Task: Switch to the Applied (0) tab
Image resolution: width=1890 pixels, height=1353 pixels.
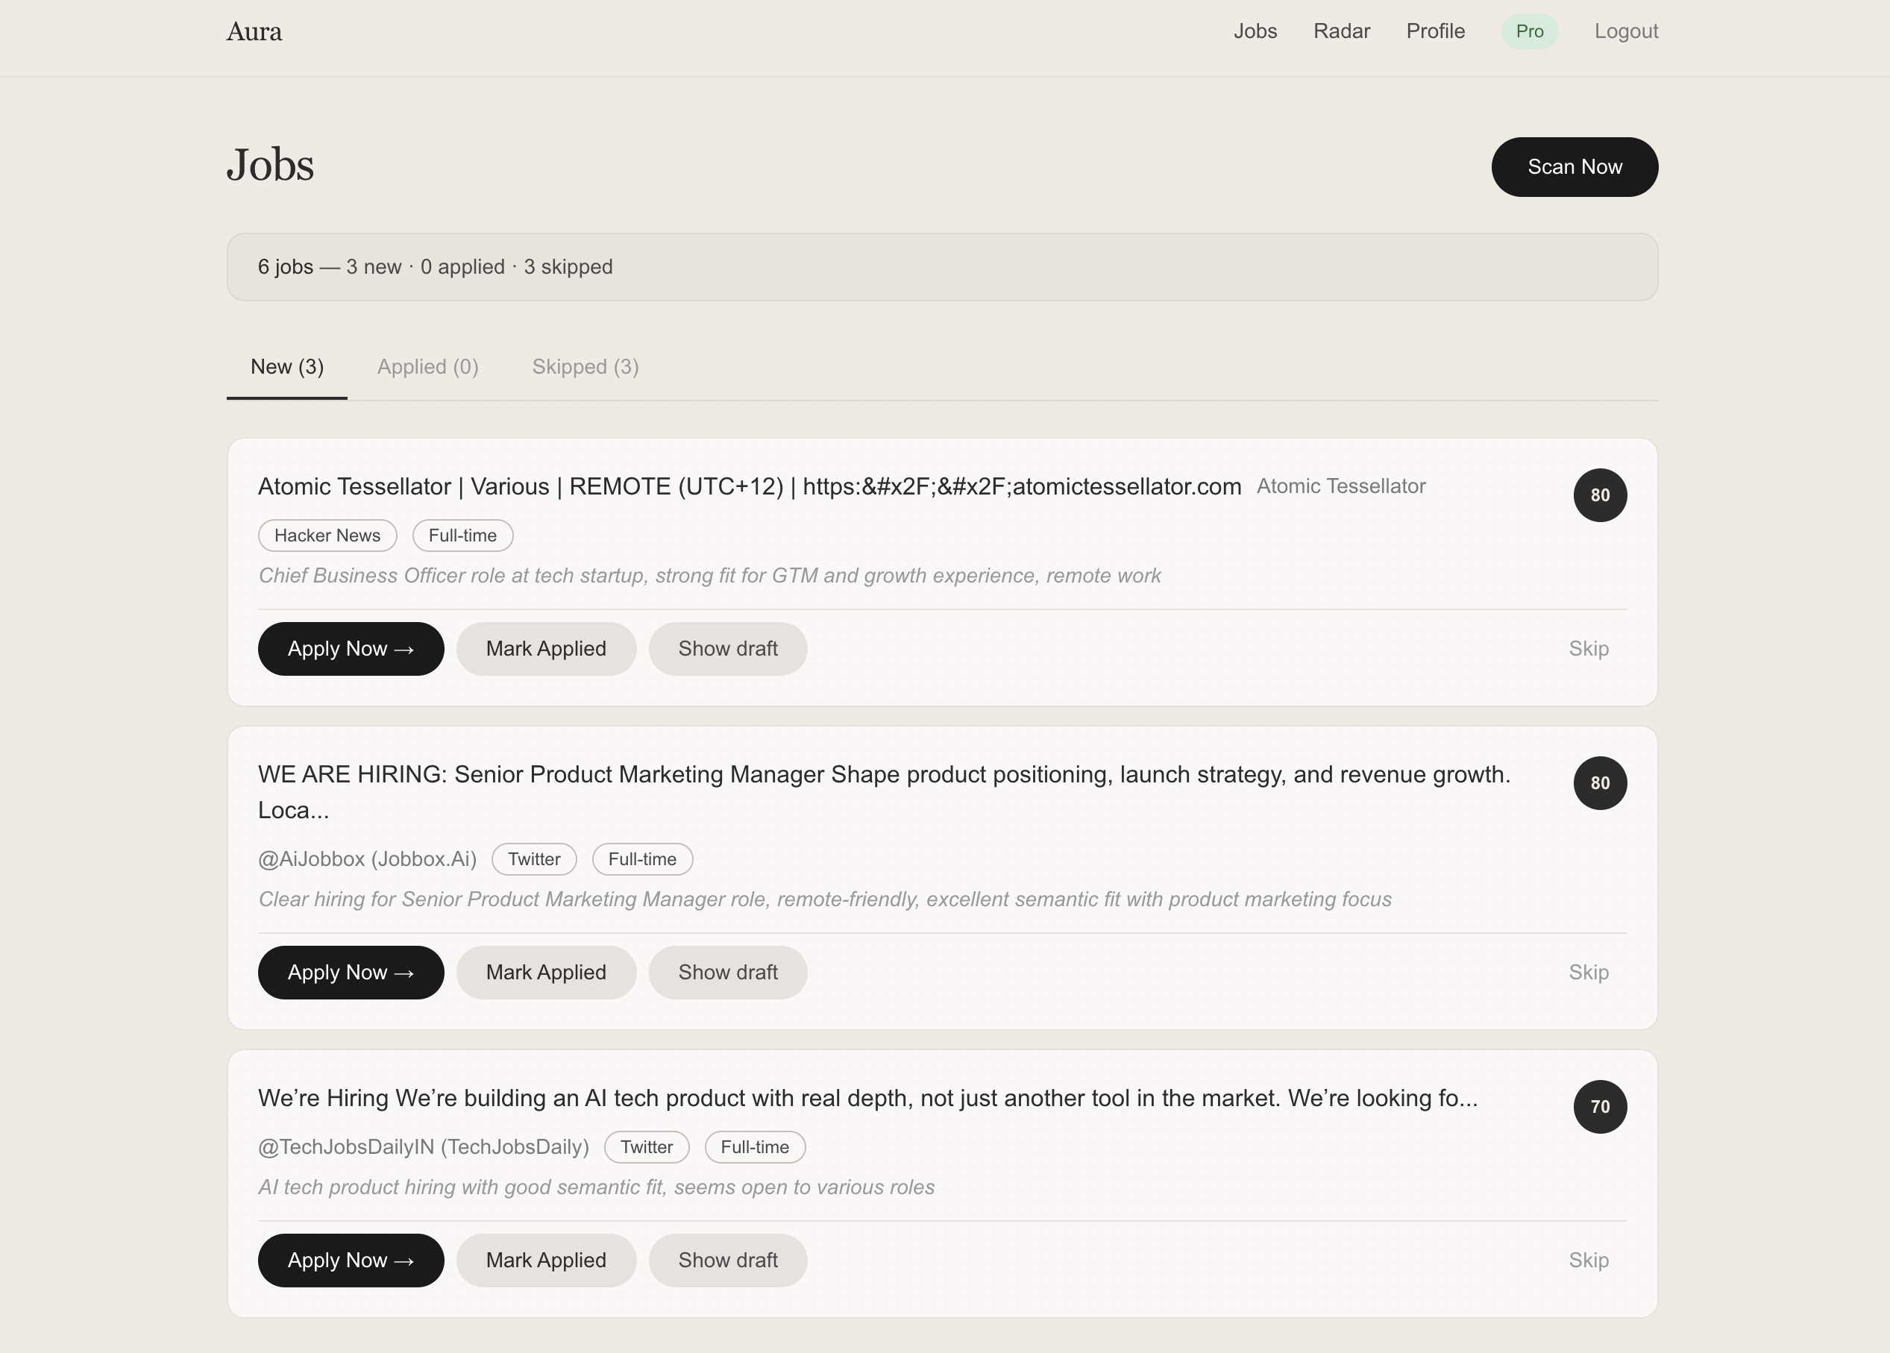Action: point(427,366)
